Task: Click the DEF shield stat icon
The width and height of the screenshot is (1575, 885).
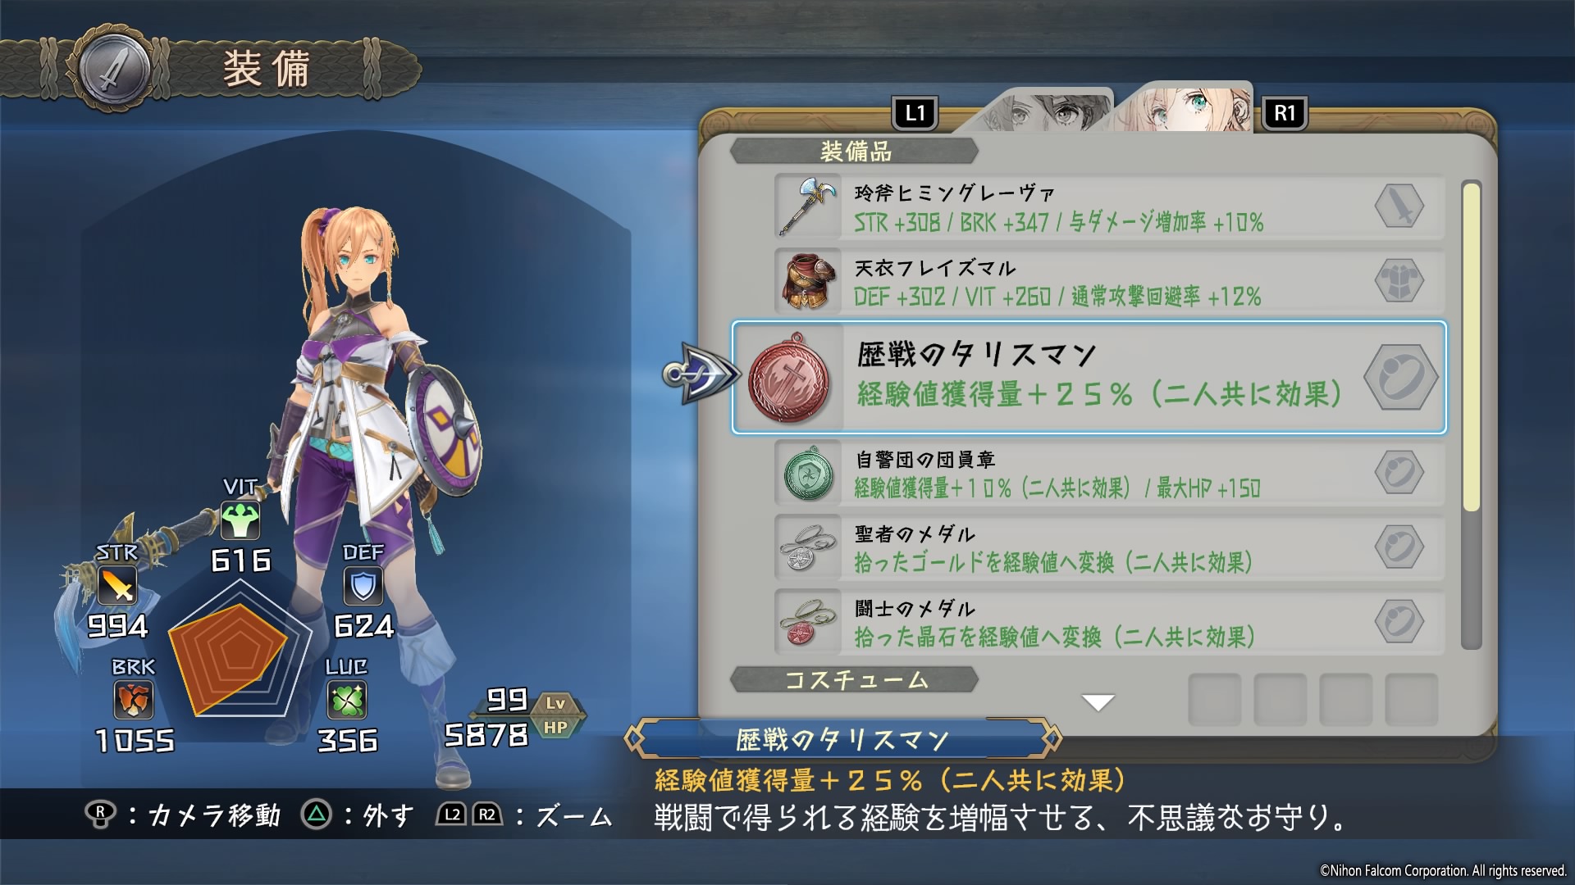Action: pos(363,585)
